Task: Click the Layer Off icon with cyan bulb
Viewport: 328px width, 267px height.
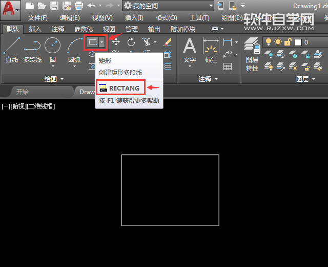Action: pyautogui.click(x=269, y=54)
